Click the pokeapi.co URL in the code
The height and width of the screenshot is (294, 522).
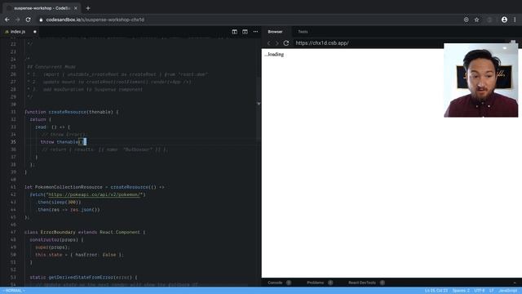pos(95,194)
